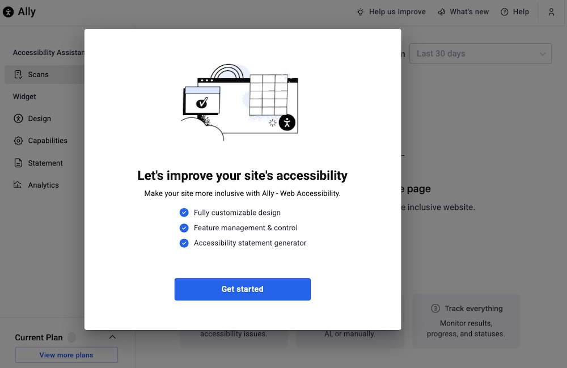This screenshot has width=567, height=368.
Task: Click the Ally accessibility logo icon
Action: tap(9, 12)
